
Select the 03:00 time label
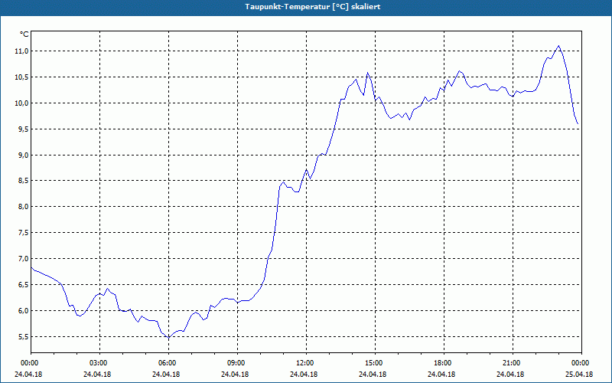pos(99,363)
